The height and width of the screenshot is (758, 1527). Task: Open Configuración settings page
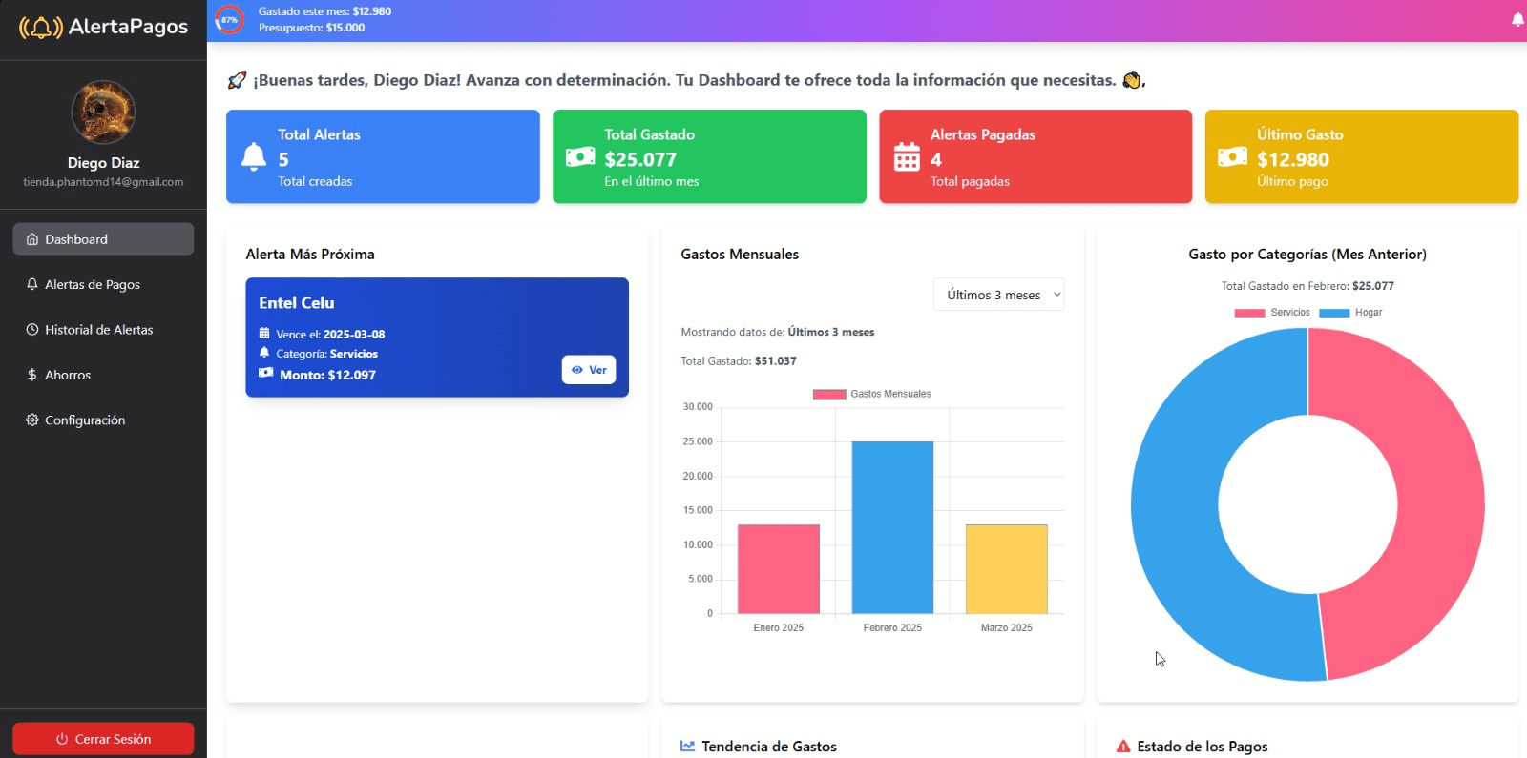pos(103,420)
